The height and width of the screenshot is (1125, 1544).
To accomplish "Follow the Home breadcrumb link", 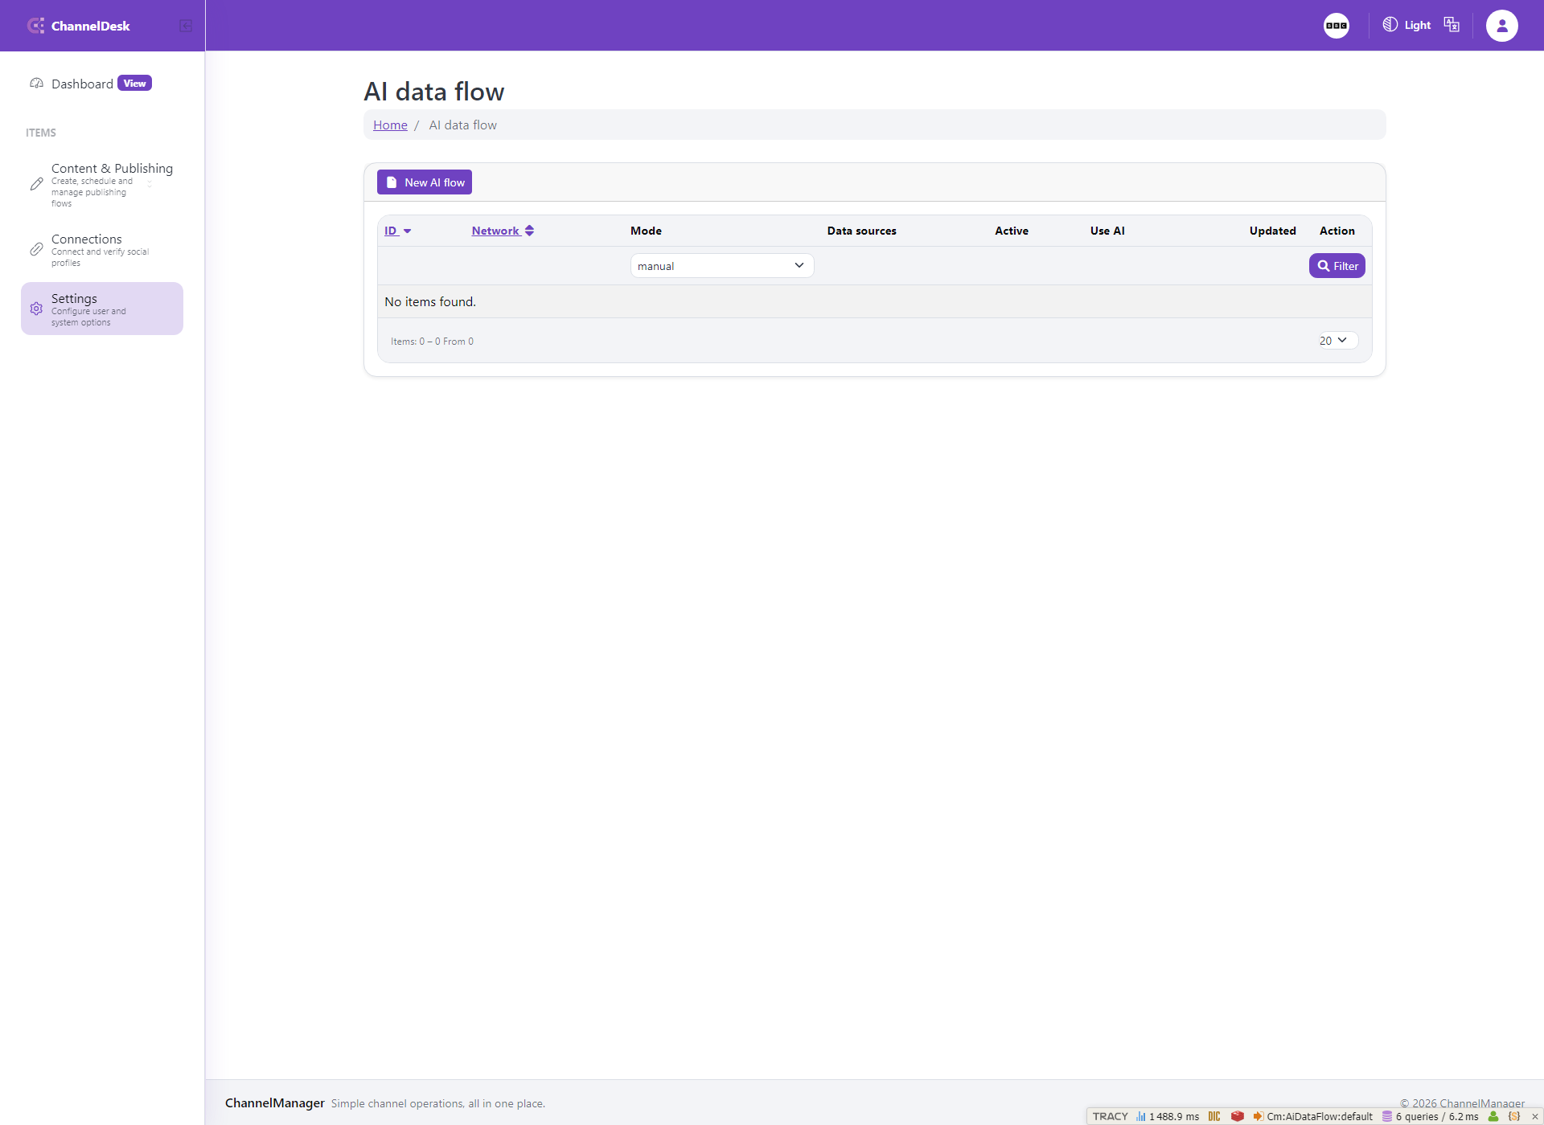I will [390, 125].
